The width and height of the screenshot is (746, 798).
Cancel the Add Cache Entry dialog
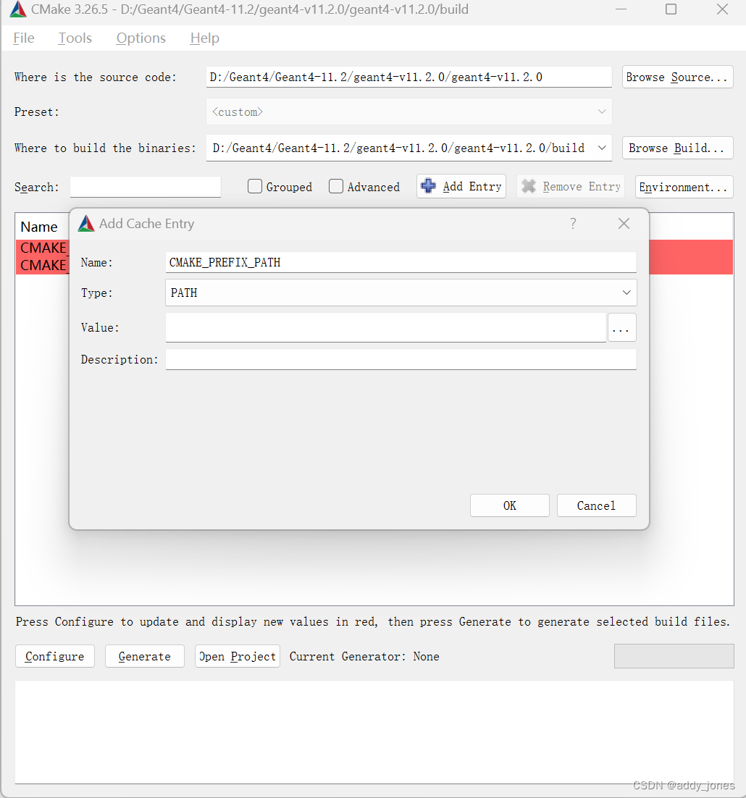tap(596, 505)
